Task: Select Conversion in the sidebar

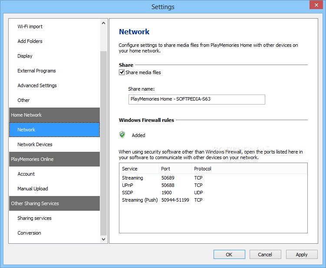Action: tap(54, 233)
